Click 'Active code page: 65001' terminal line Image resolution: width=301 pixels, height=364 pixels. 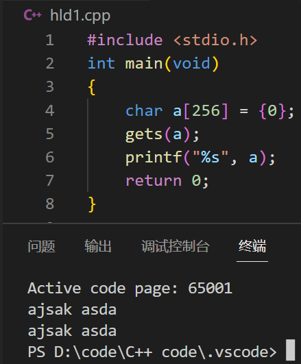[130, 289]
